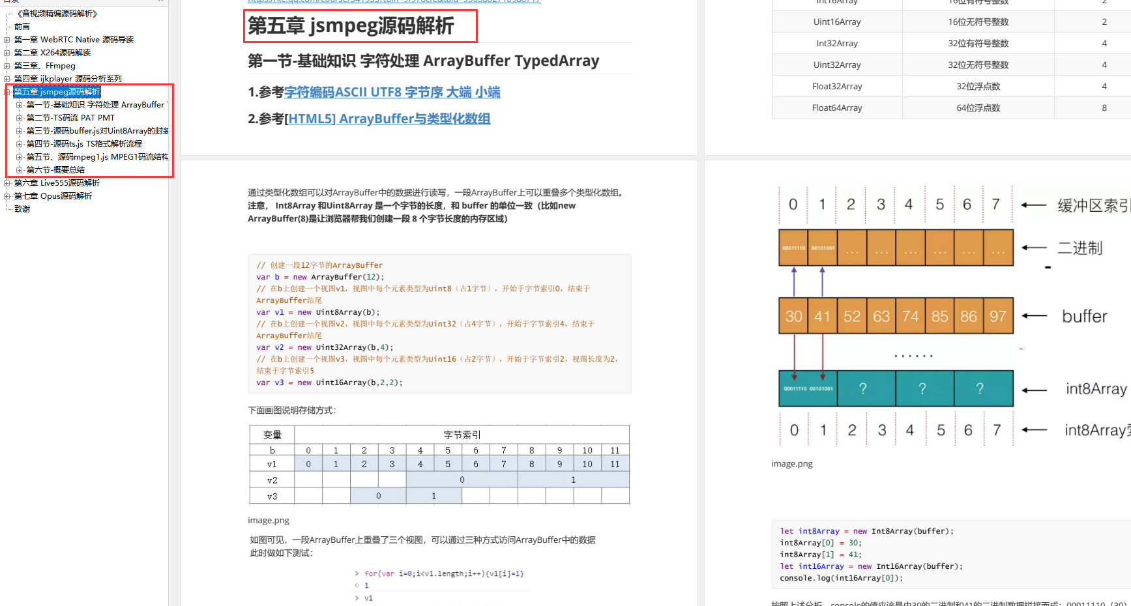Image resolution: width=1131 pixels, height=606 pixels.
Task: Click the sentence 如图可见，一段ArrayBuffer上重叠了三个视图
Action: click(423, 540)
